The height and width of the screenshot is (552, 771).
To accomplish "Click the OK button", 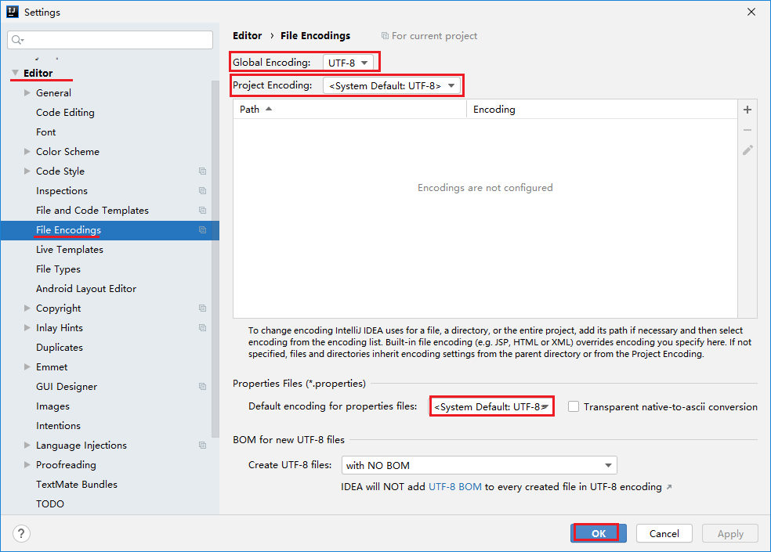I will point(599,533).
